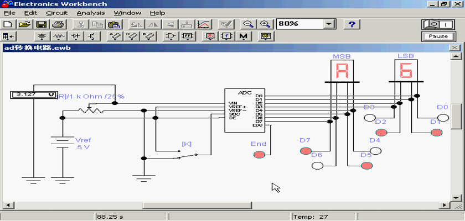The image size is (465, 221).
Task: Select the D2 indicator probe
Action: pos(381,132)
